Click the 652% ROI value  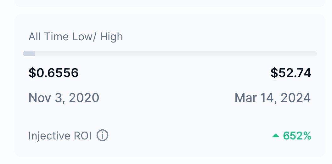(x=297, y=136)
